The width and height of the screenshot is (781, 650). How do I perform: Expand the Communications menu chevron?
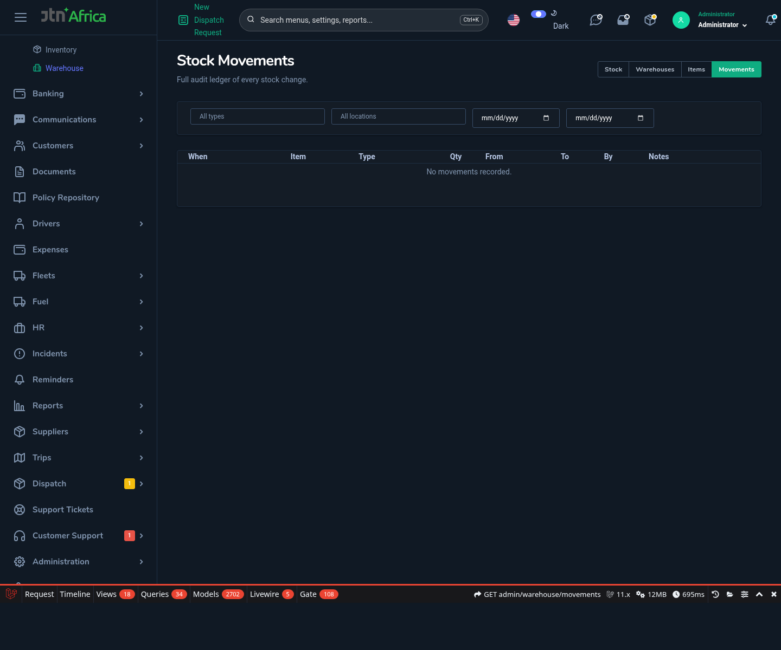(142, 120)
